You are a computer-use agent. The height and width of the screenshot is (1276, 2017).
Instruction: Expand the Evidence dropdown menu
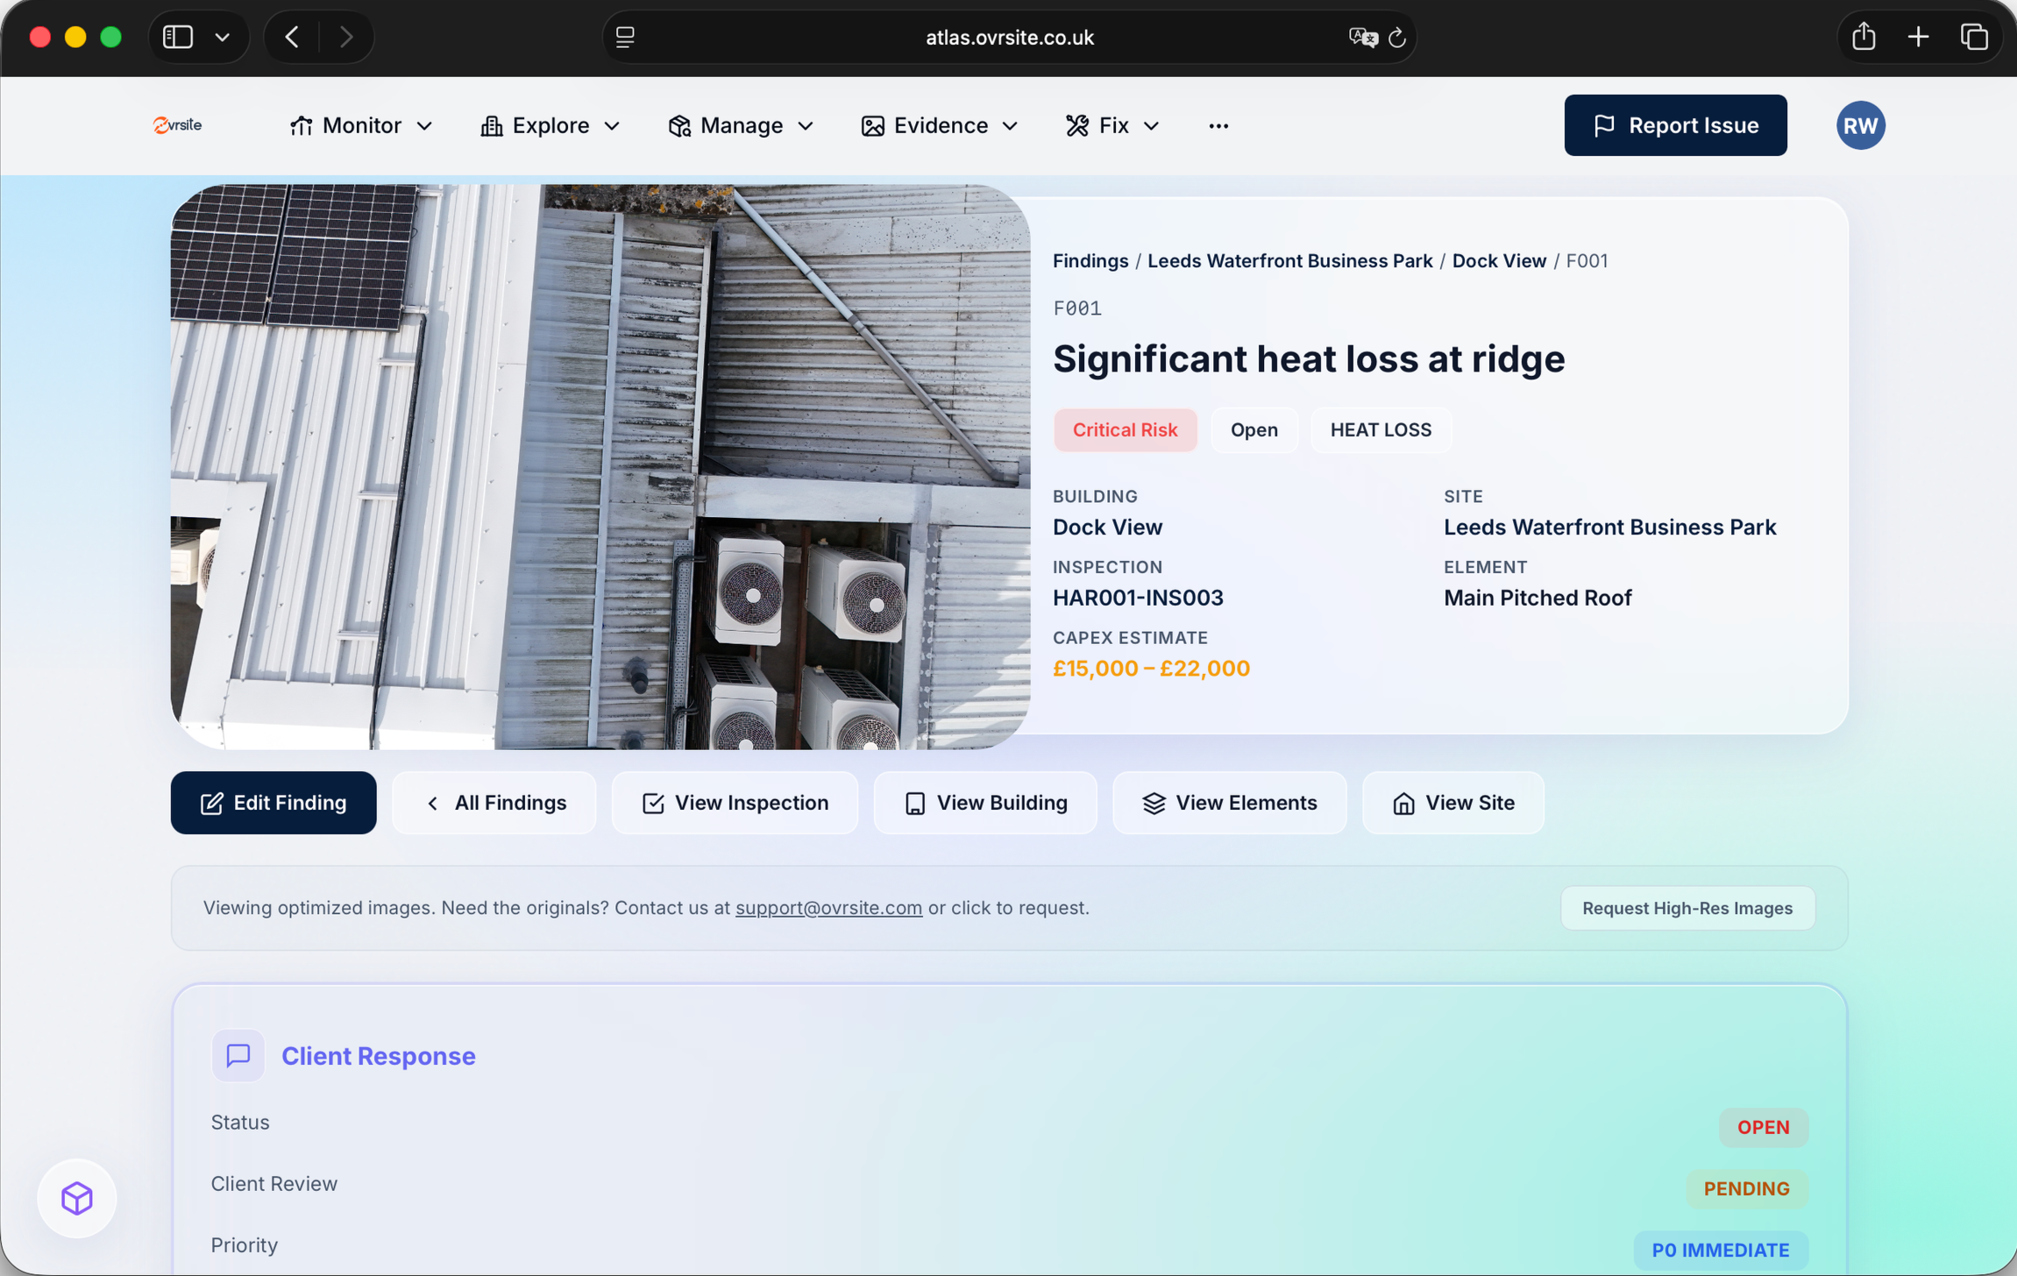(940, 125)
